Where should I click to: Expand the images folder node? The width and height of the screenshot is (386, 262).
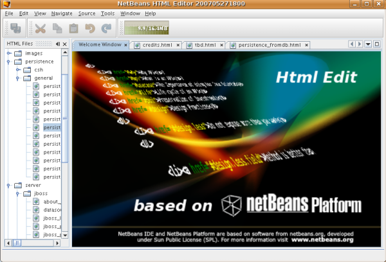coord(8,53)
